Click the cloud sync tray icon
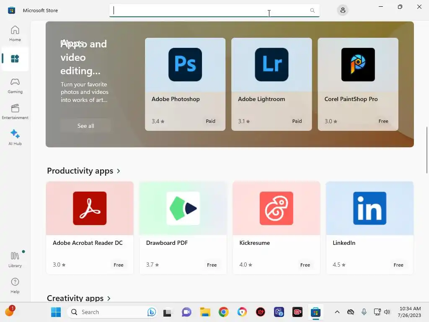The width and height of the screenshot is (429, 322). [x=351, y=312]
